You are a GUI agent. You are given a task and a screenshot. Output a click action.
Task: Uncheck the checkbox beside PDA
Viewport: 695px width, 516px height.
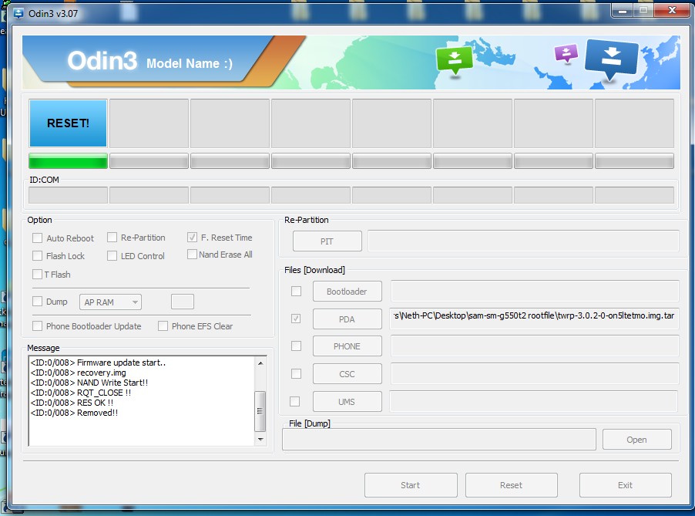tap(296, 319)
